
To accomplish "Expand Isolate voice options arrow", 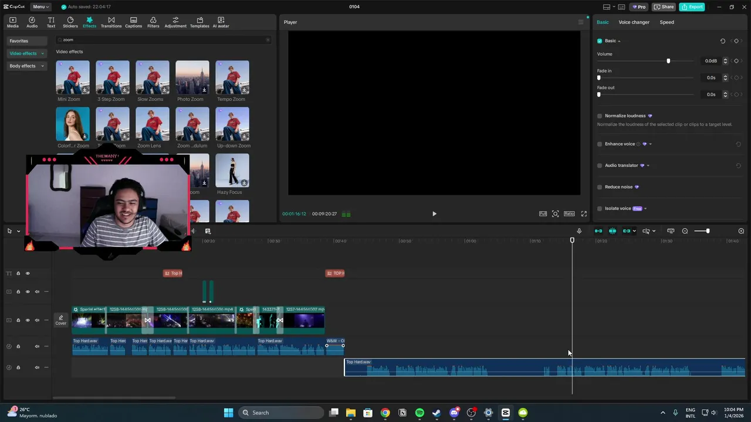I will pyautogui.click(x=645, y=209).
